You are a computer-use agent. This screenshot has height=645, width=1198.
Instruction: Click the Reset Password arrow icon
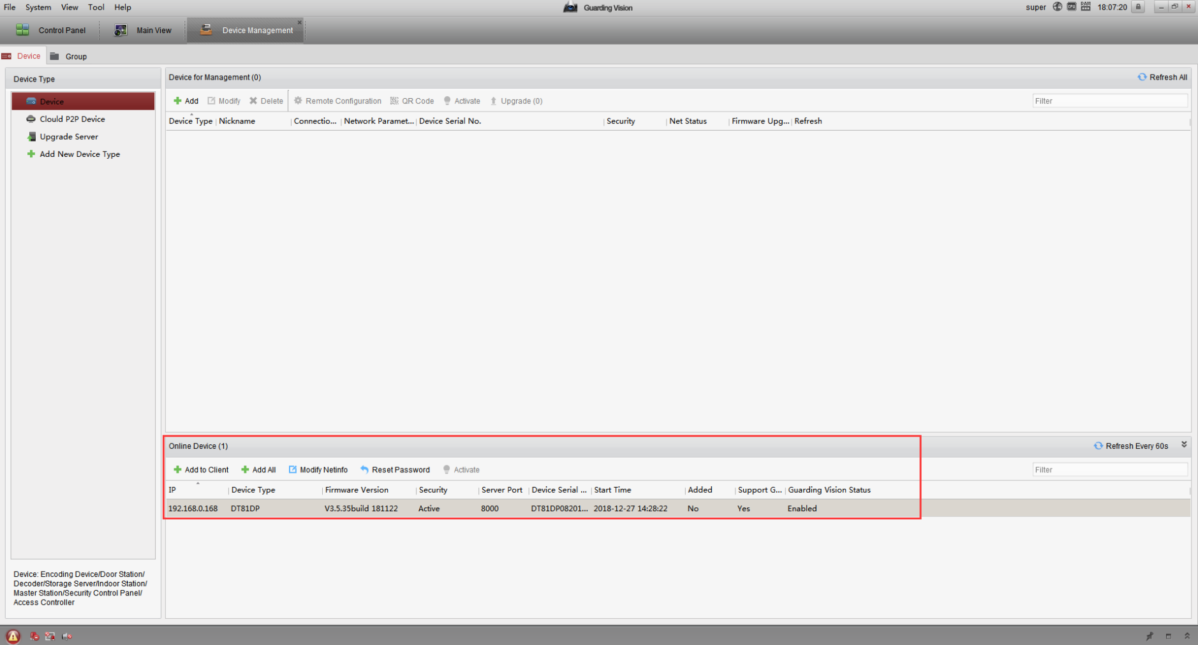click(364, 470)
